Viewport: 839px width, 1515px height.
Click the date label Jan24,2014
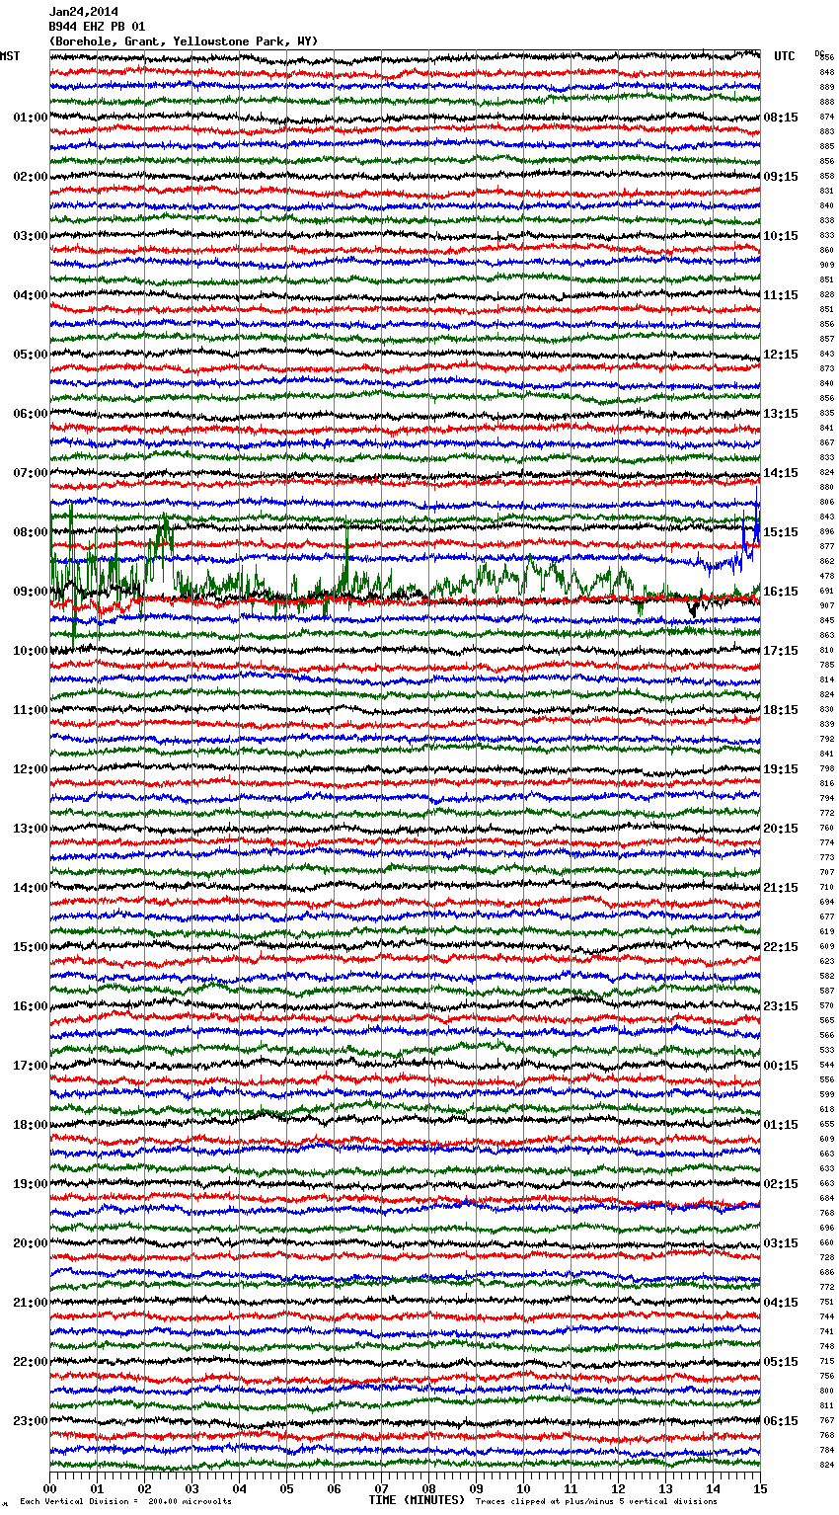(x=84, y=12)
